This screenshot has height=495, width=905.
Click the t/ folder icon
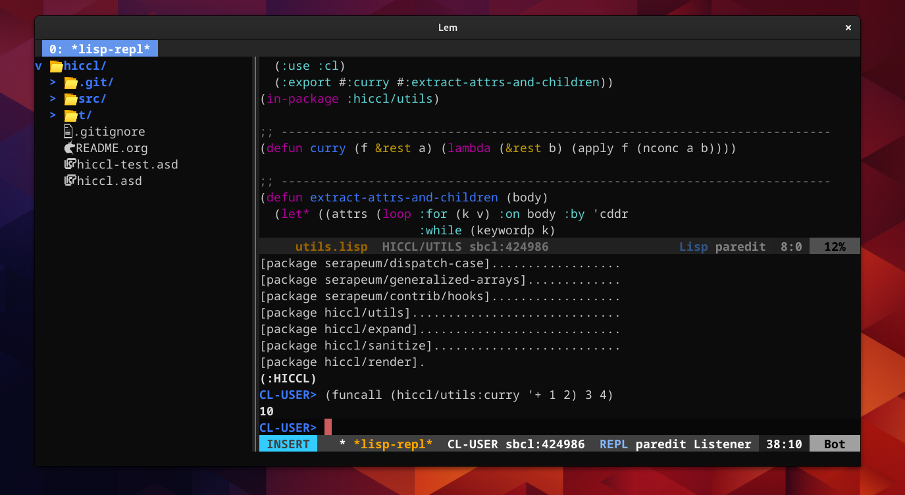[70, 115]
